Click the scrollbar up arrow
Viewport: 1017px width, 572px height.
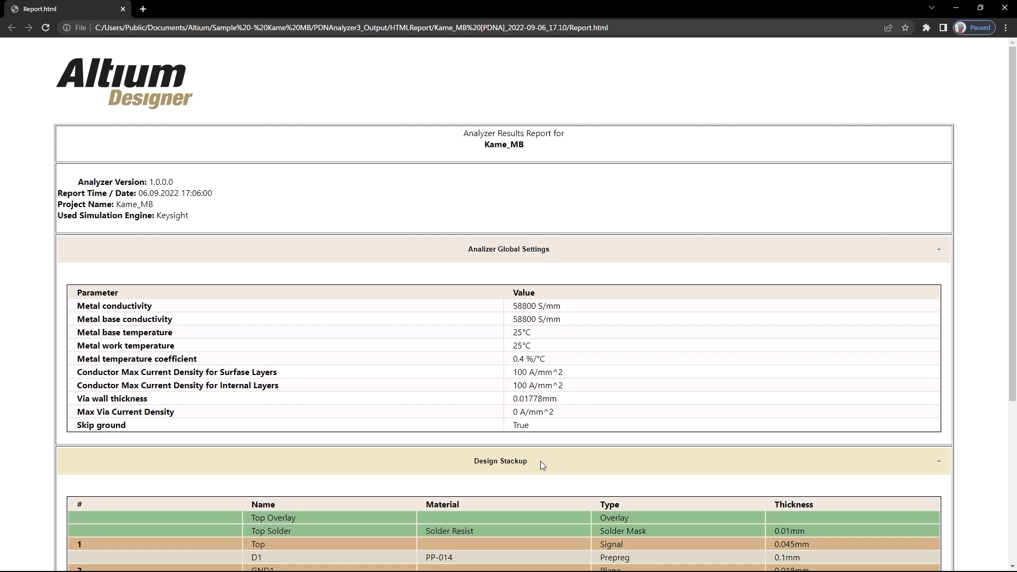tap(1012, 42)
